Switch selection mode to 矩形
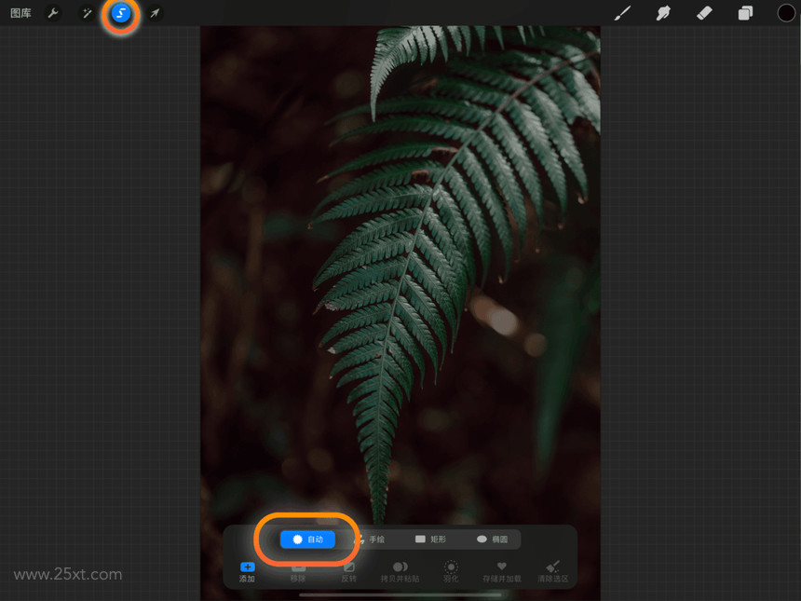Screen dimensions: 801x601 click(430, 540)
